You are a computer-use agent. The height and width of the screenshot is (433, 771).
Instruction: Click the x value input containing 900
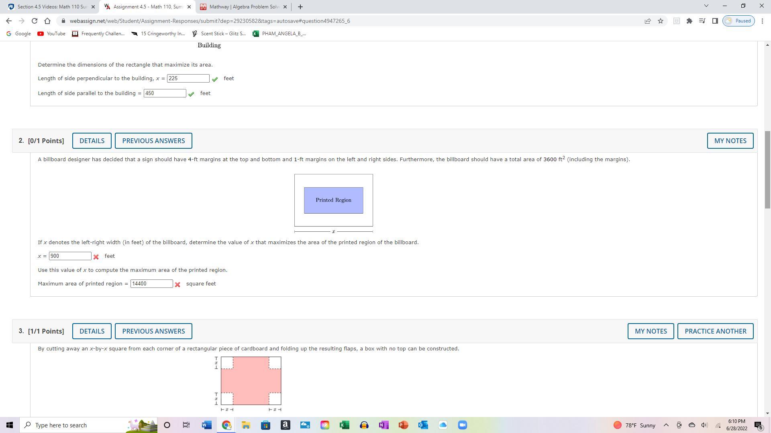pyautogui.click(x=70, y=256)
